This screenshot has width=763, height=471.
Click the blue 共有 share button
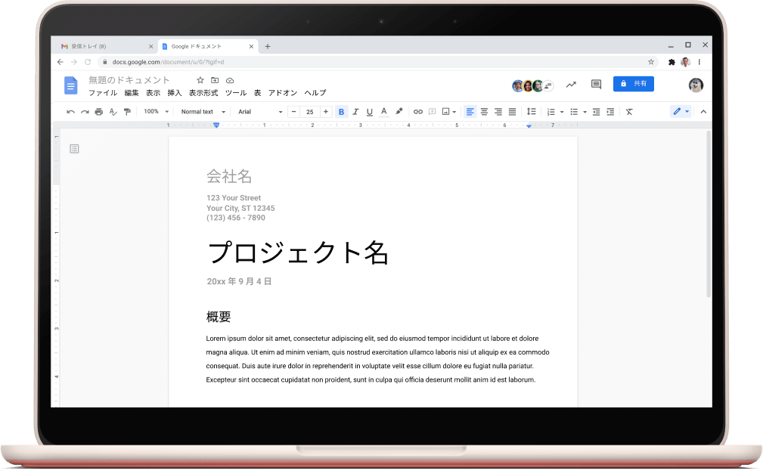(x=633, y=84)
